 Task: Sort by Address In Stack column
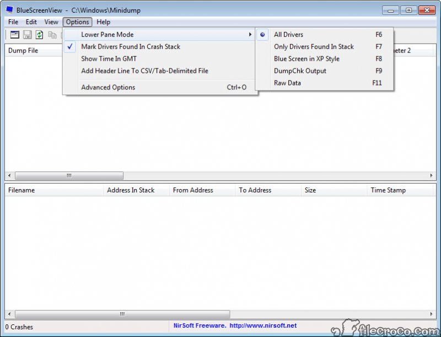pyautogui.click(x=136, y=190)
